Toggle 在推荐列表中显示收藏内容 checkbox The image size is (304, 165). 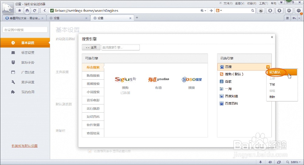point(90,151)
